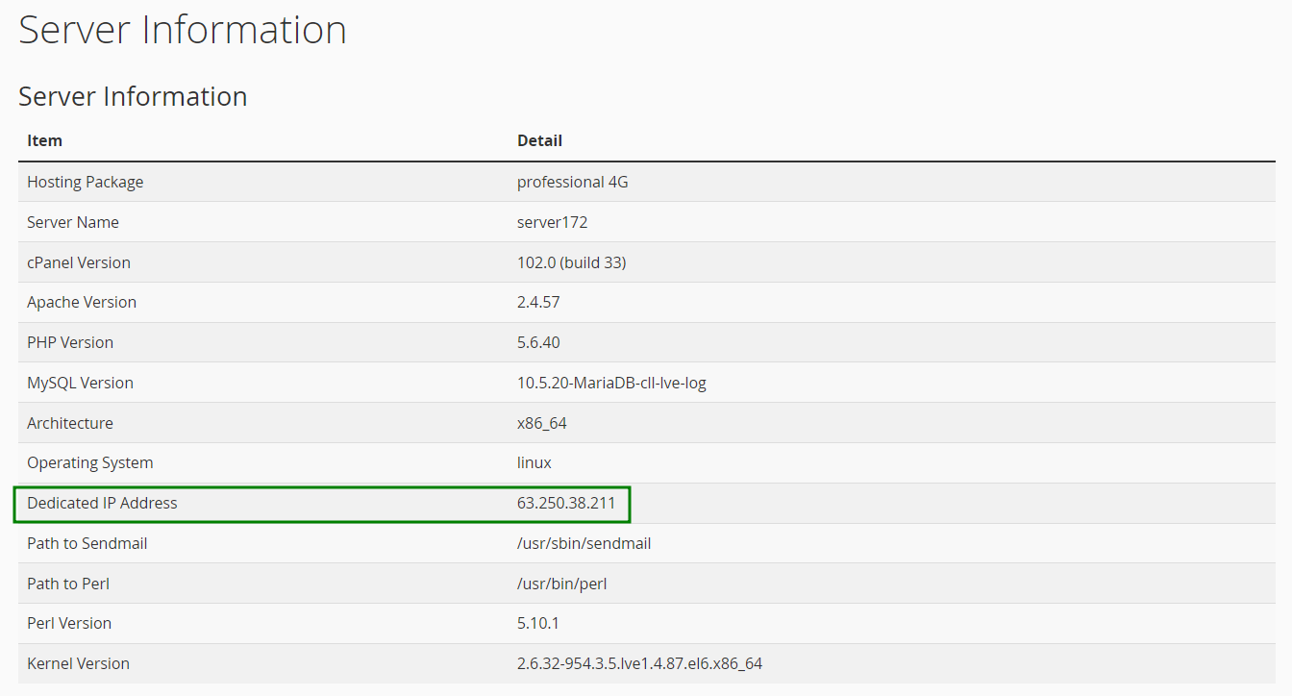The height and width of the screenshot is (696, 1292).
Task: Click the "Perl Version" label
Action: [x=69, y=623]
